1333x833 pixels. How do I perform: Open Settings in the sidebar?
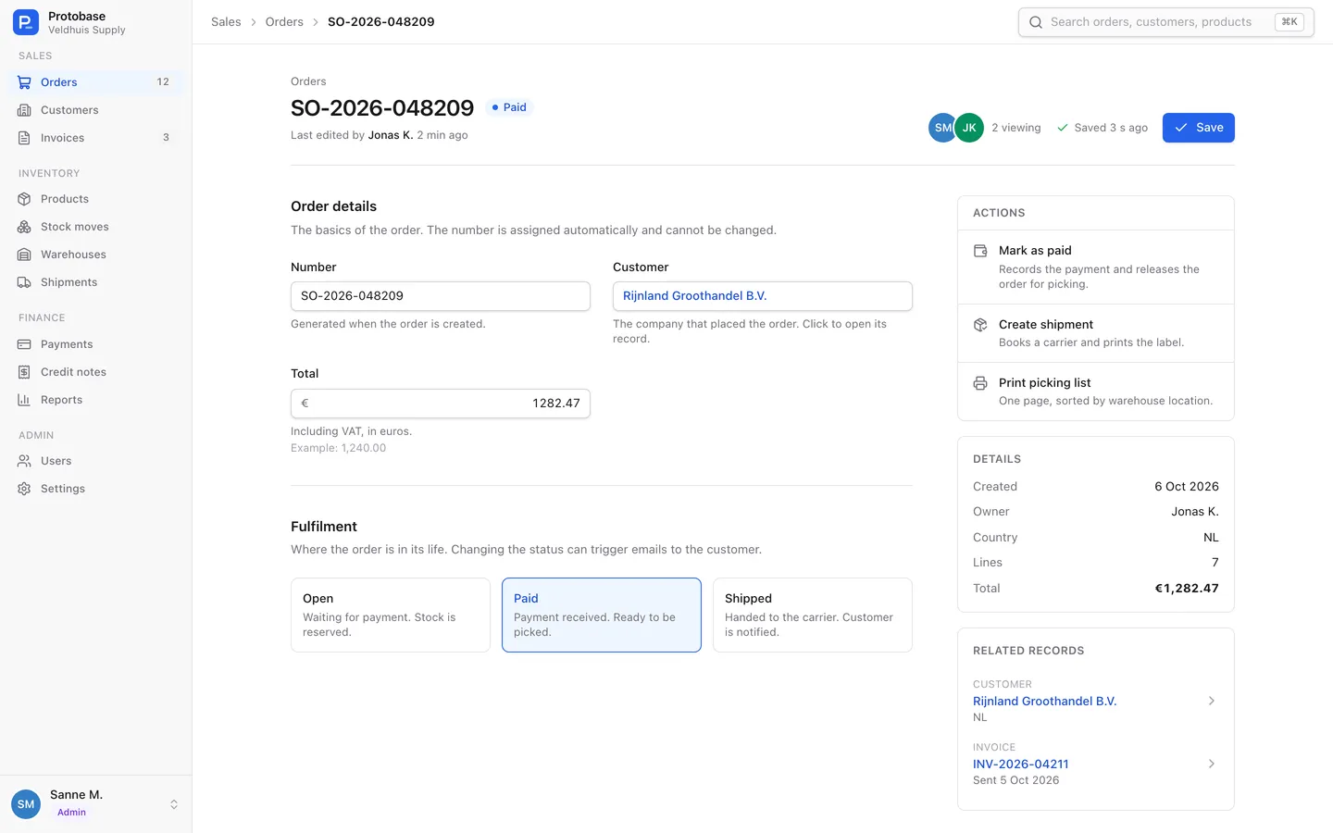click(x=96, y=489)
